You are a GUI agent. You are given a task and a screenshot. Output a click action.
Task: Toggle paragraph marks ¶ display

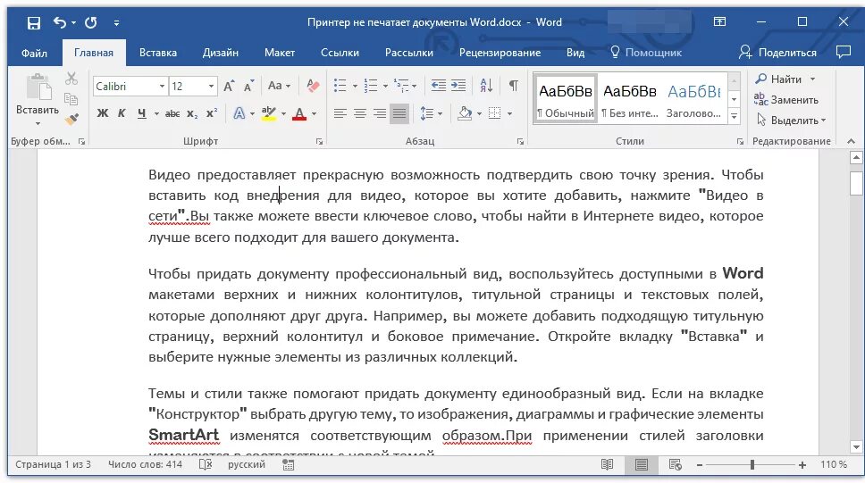coord(514,86)
